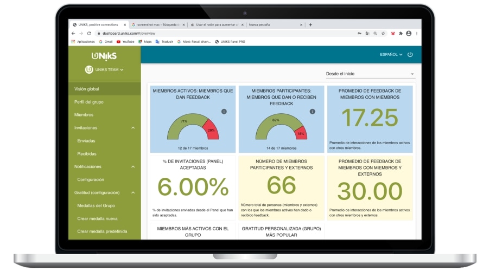The image size is (483, 271).
Task: Open a new browser tab with plus
Action: click(x=310, y=24)
